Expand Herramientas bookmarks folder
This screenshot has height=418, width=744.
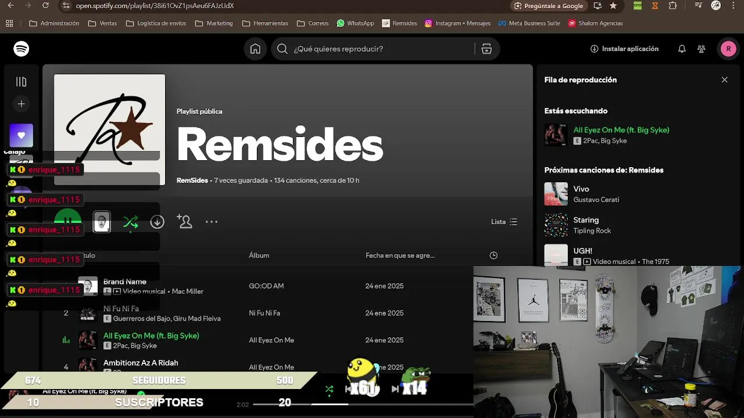pos(265,23)
